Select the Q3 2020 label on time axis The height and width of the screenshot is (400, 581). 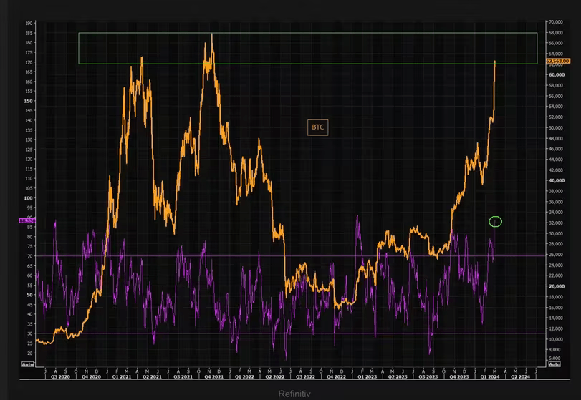tap(60, 376)
